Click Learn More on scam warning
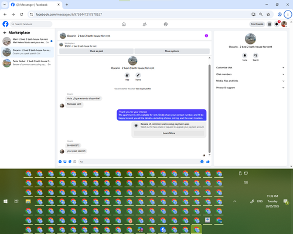This screenshot has height=234, width=293. (x=169, y=133)
